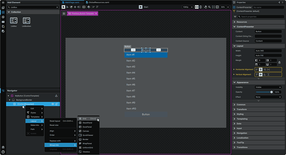Open the Effect dropdown

click(x=268, y=97)
